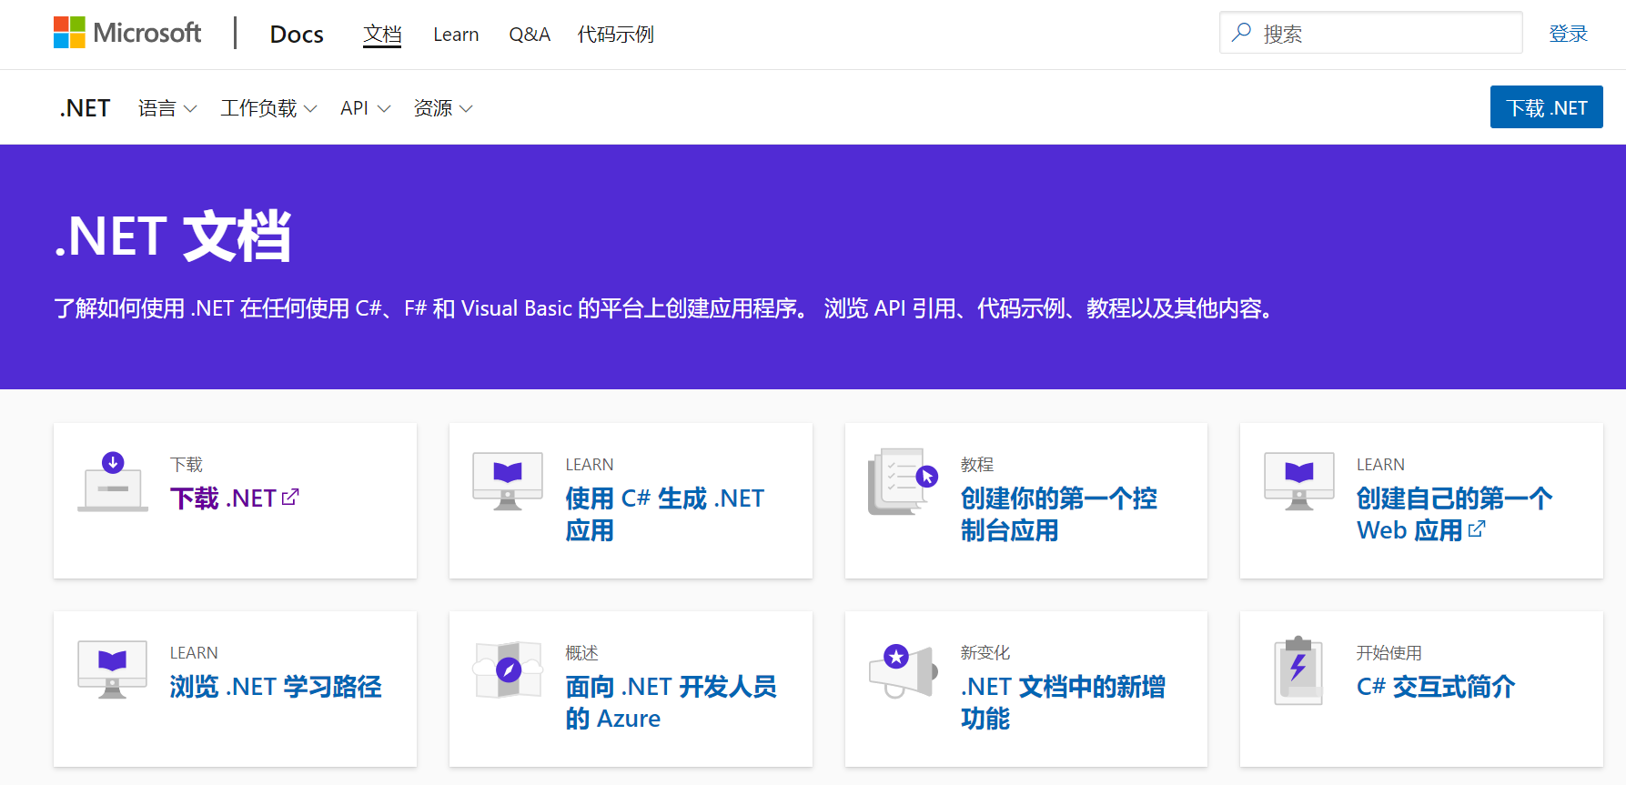1626x785 pixels.
Task: Click the .NET product title link
Action: point(85,108)
